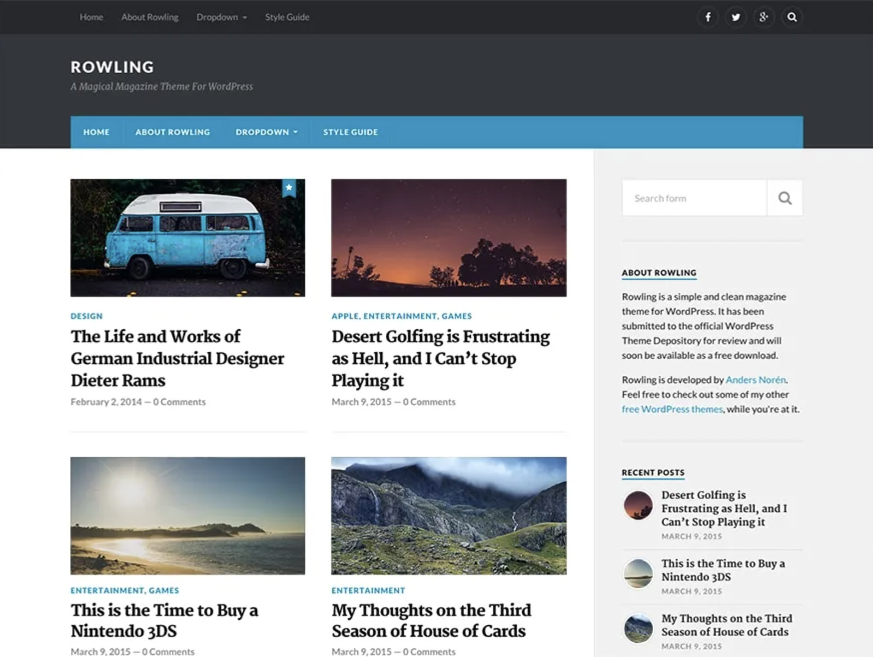This screenshot has height=657, width=873.
Task: Click the ROWLING site title
Action: pos(112,67)
